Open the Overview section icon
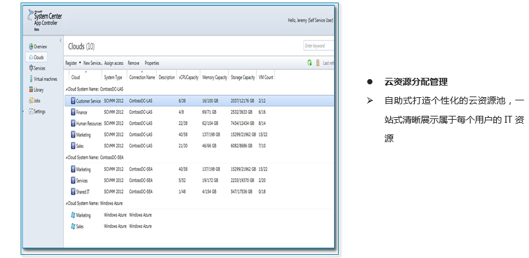The width and height of the screenshot is (529, 258). 31,46
